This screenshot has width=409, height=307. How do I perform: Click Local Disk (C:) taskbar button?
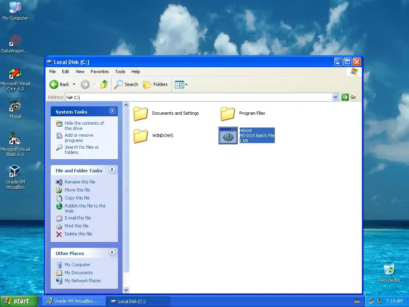click(x=138, y=301)
